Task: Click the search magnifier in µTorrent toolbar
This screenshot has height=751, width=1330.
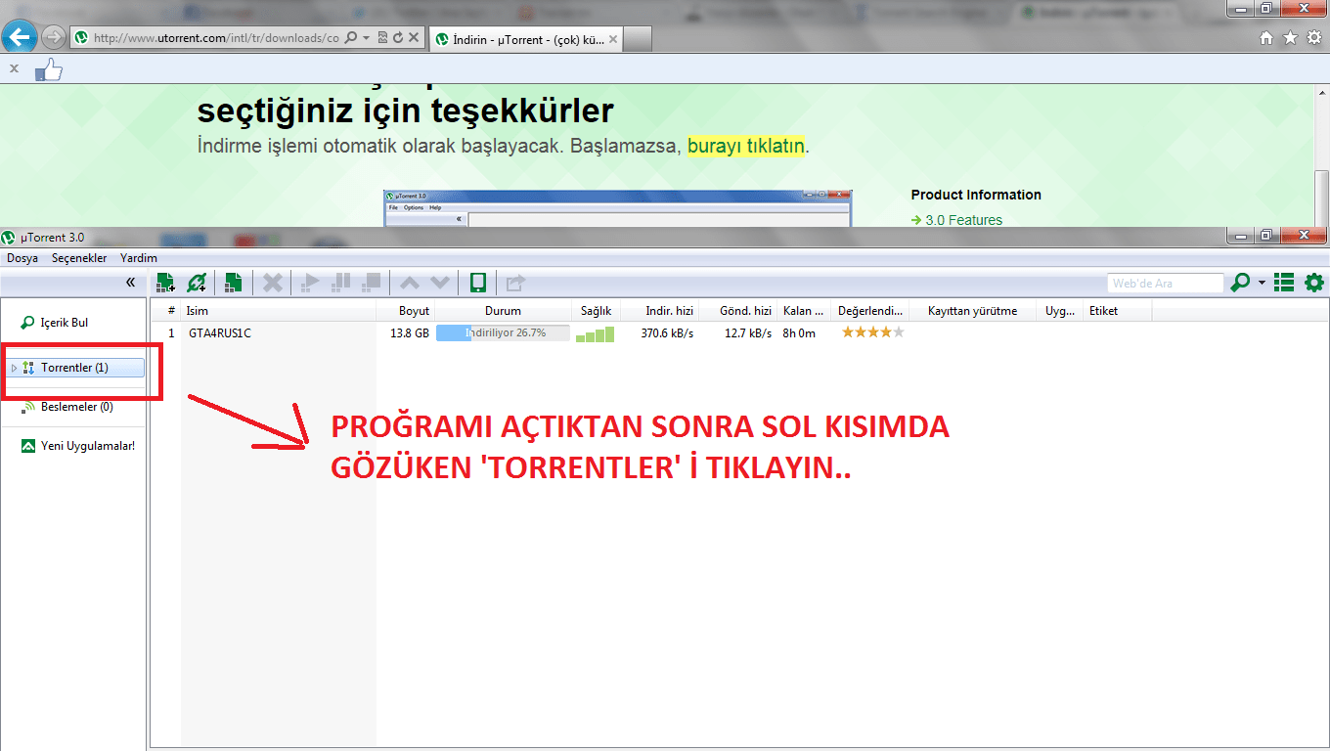Action: click(x=1240, y=283)
